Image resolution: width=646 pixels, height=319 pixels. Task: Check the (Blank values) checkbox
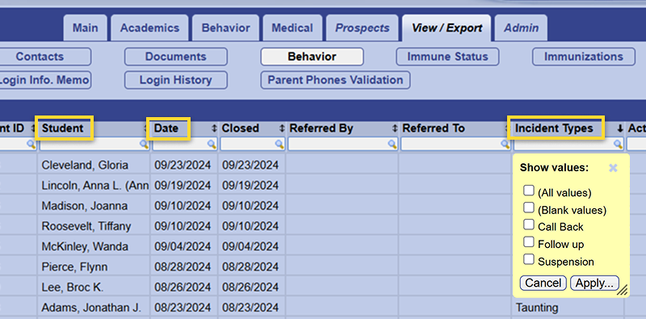pos(529,208)
